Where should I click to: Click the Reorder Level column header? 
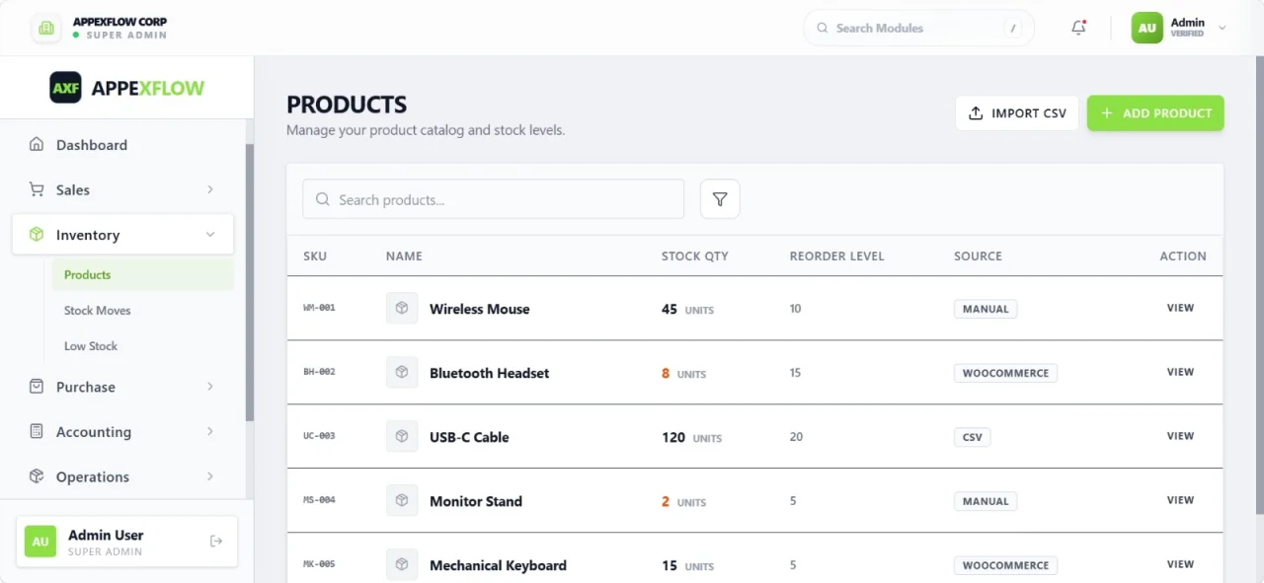pyautogui.click(x=837, y=255)
